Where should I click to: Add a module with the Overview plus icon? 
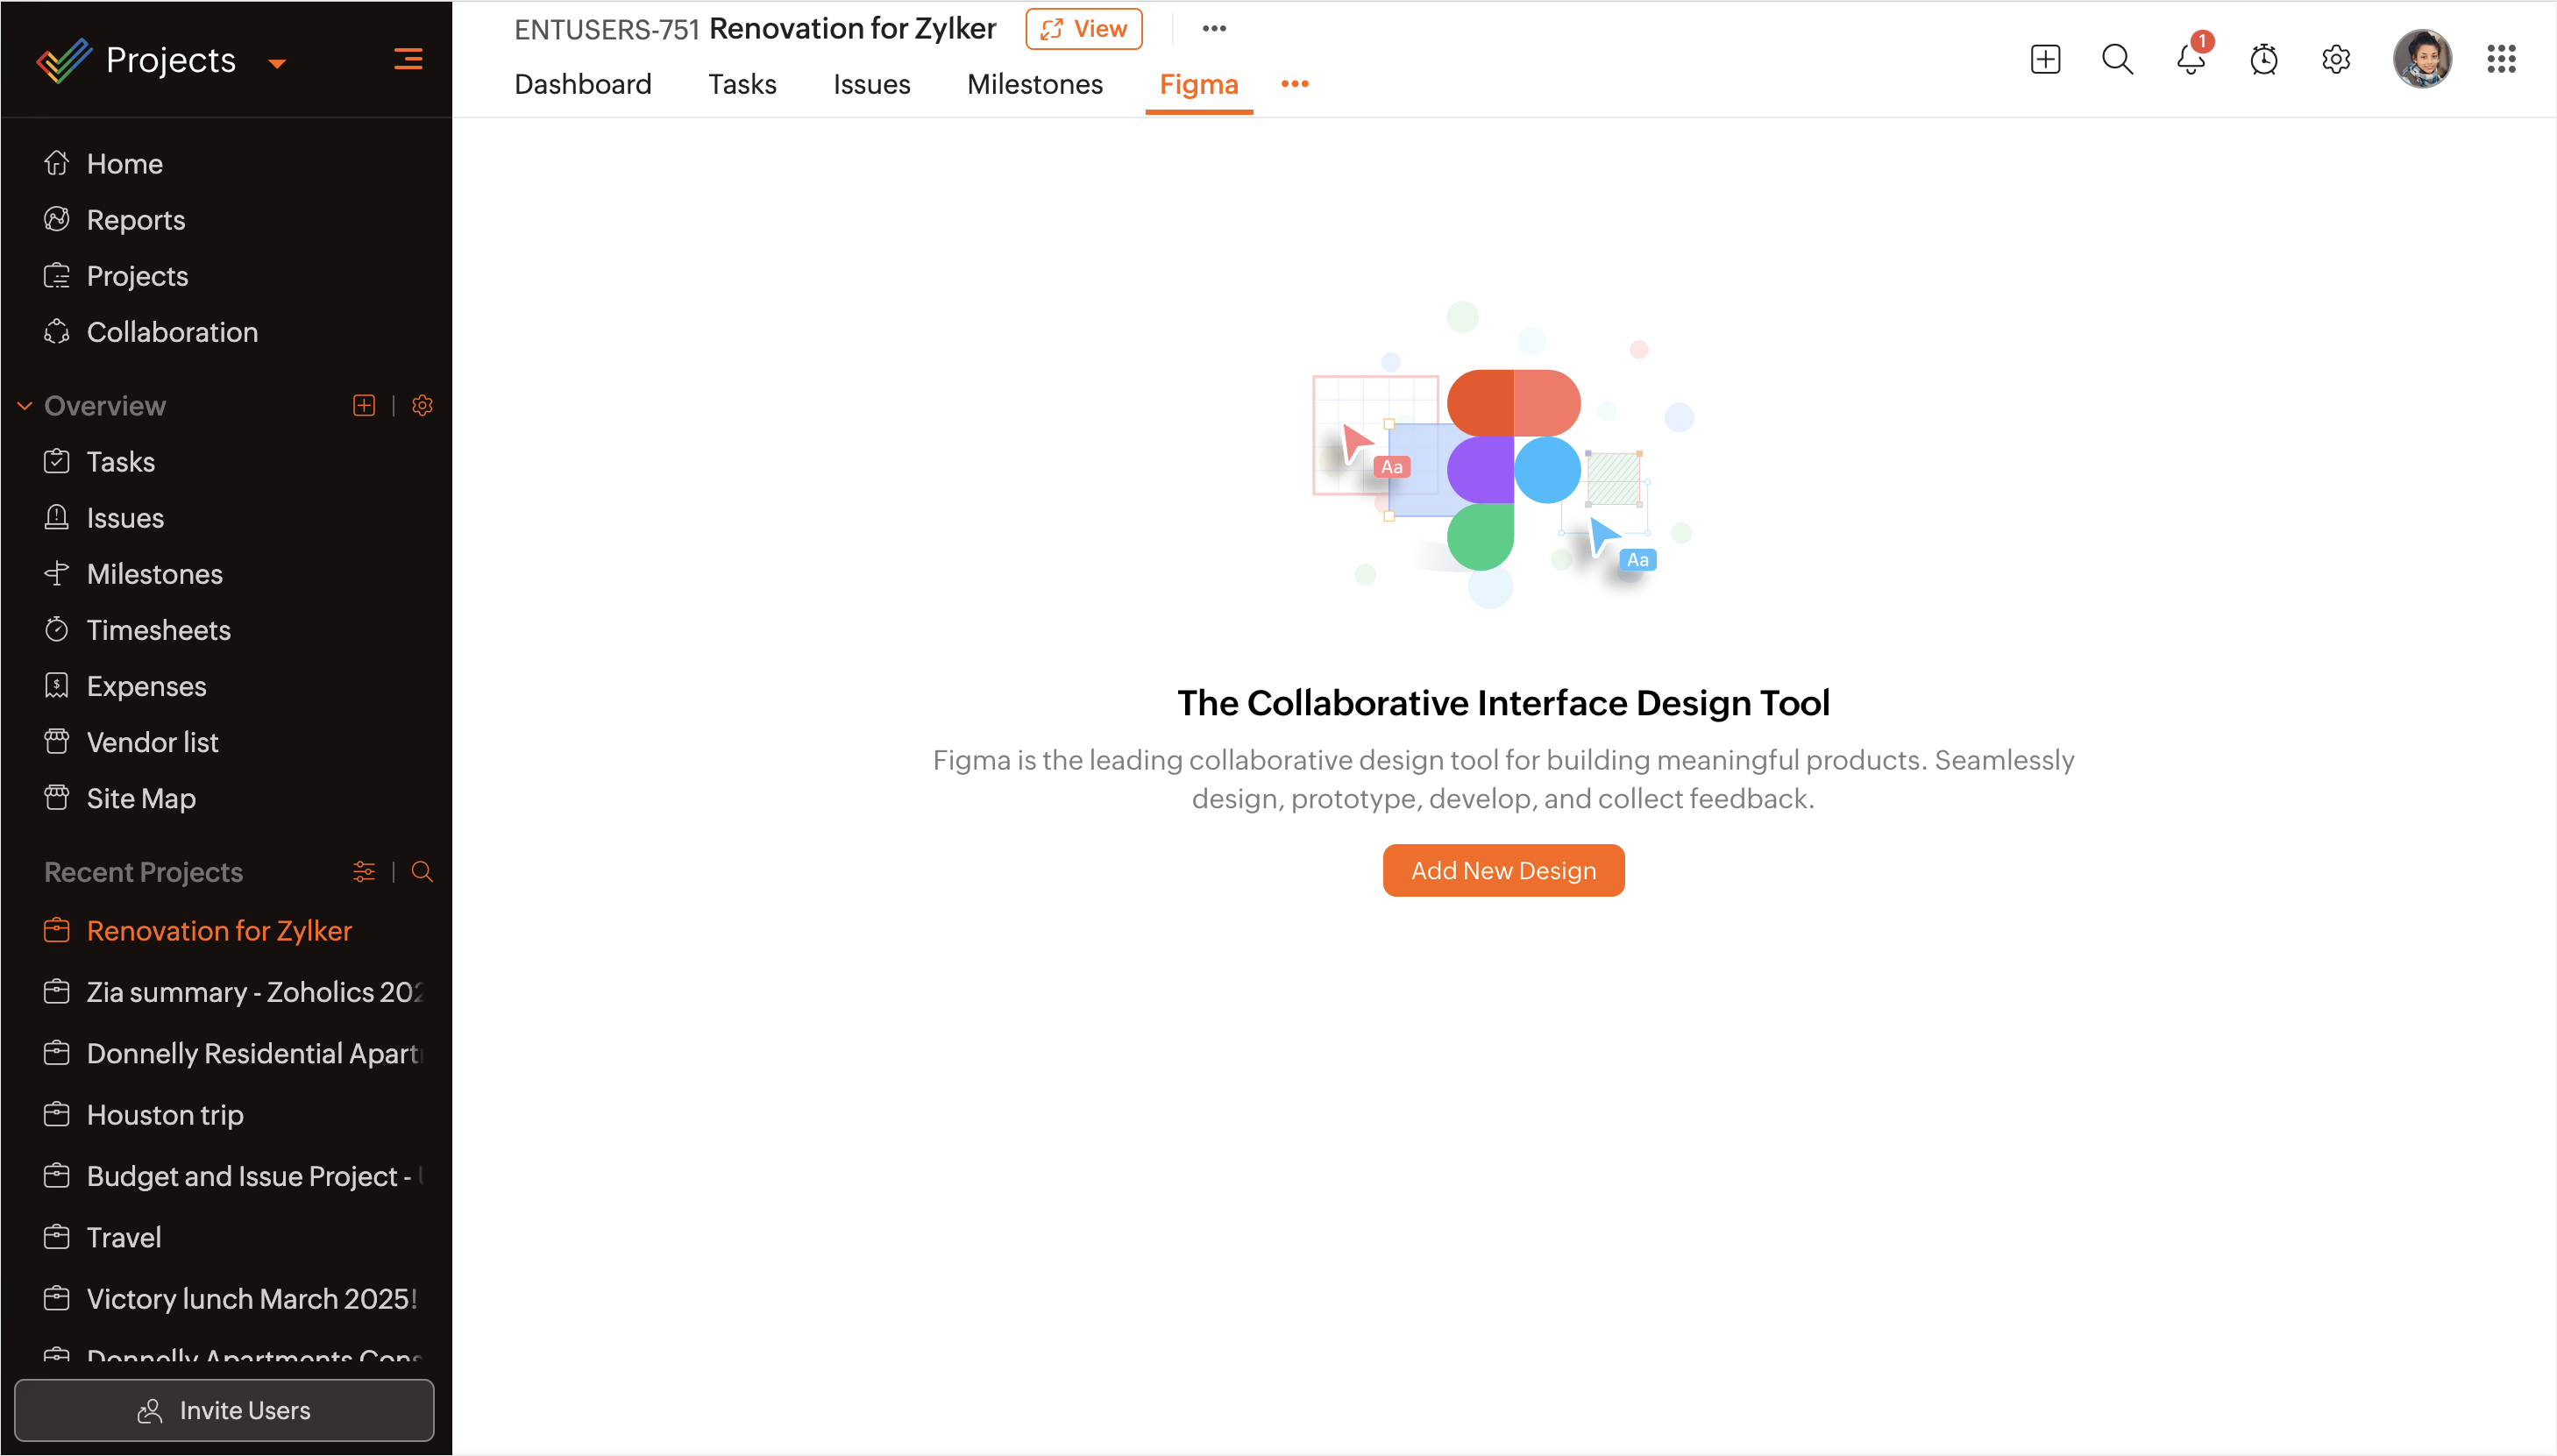[x=364, y=405]
